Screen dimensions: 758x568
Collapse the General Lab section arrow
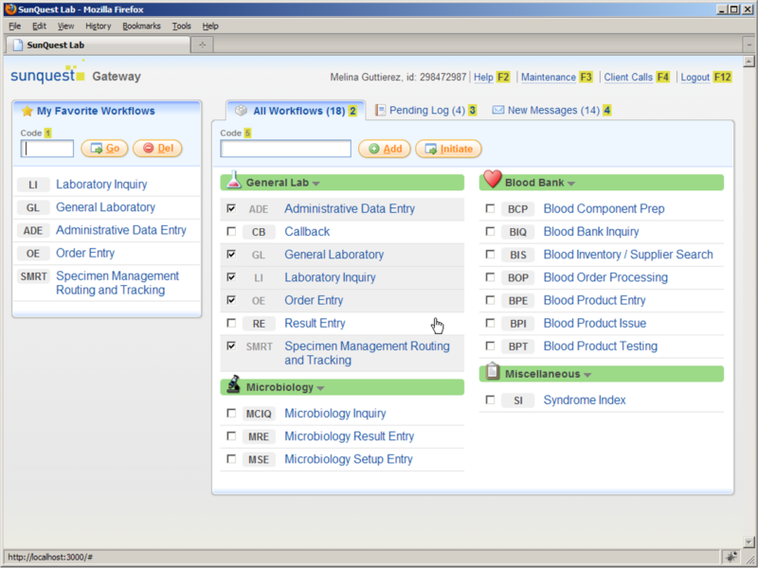click(316, 184)
